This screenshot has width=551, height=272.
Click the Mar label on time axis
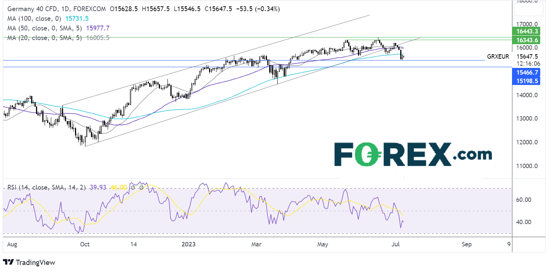pos(256,245)
